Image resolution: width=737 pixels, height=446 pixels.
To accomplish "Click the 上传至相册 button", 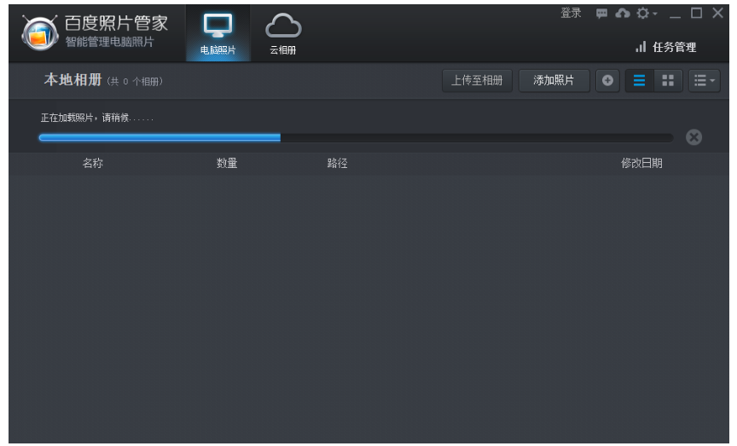I will pyautogui.click(x=477, y=80).
